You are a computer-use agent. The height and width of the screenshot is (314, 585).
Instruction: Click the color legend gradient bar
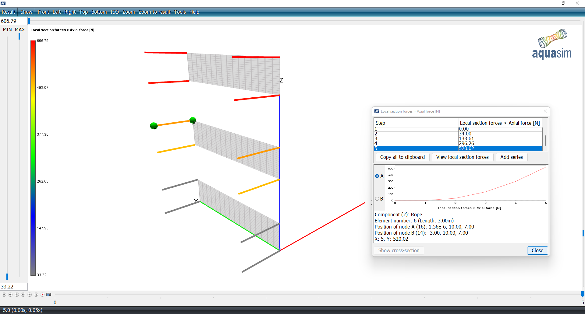coord(33,158)
